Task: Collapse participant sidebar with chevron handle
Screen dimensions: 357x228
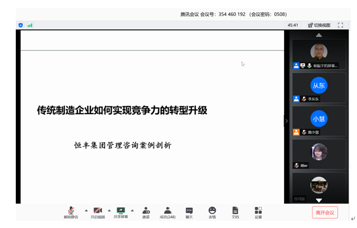Action: point(286,121)
